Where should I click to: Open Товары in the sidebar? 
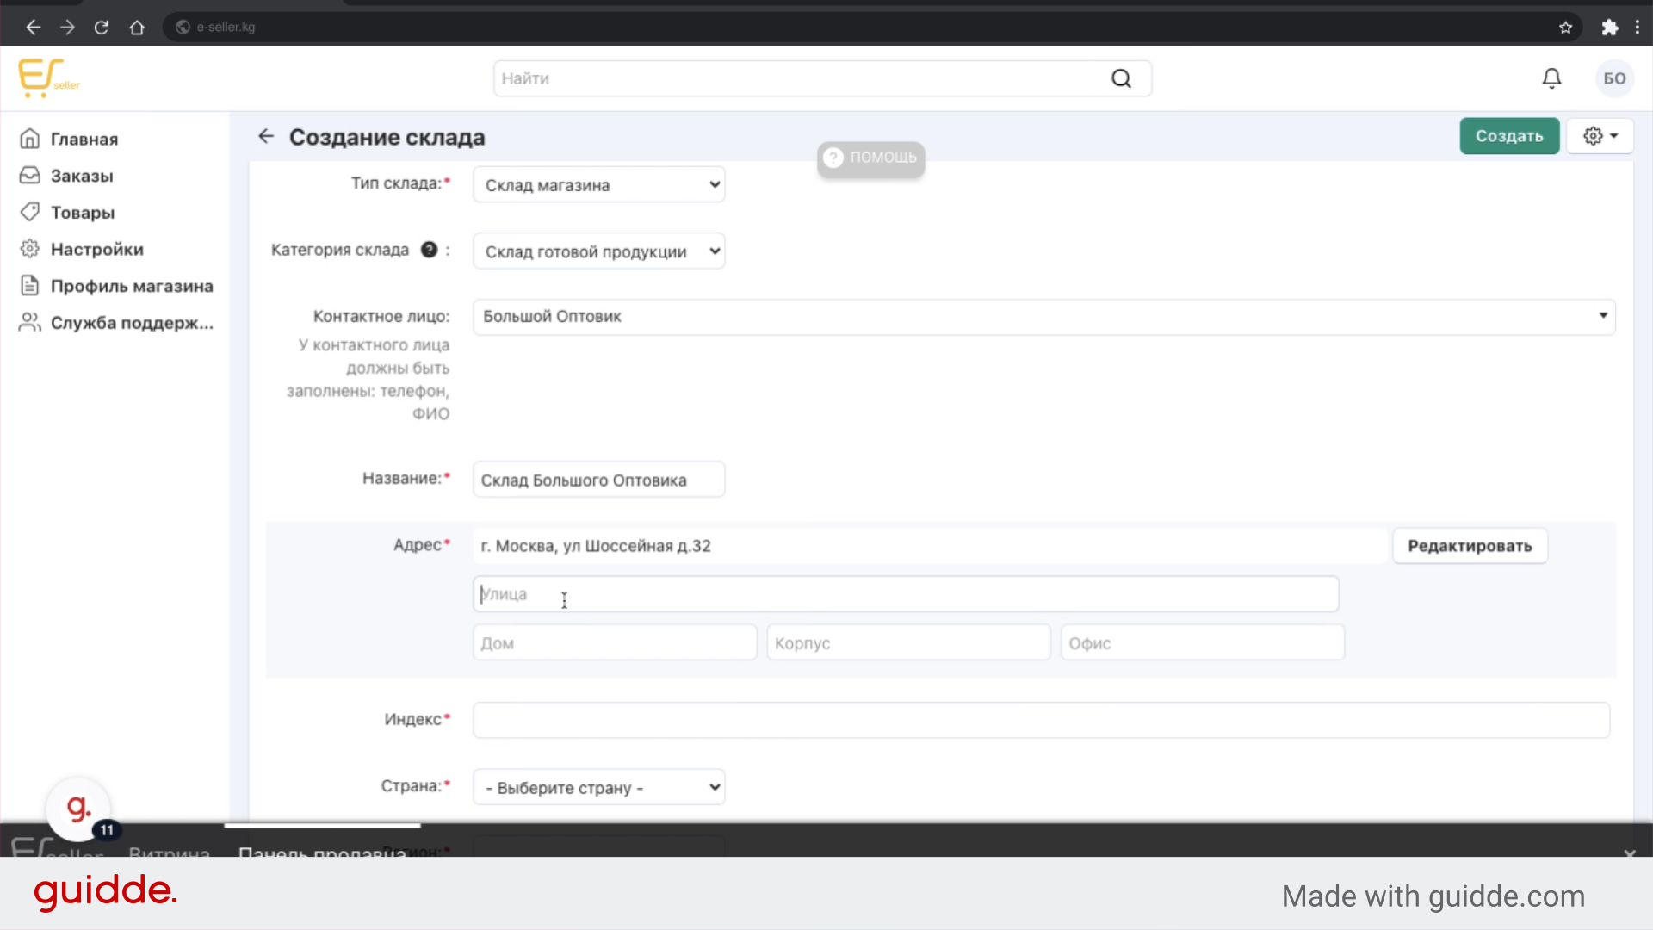tap(82, 213)
